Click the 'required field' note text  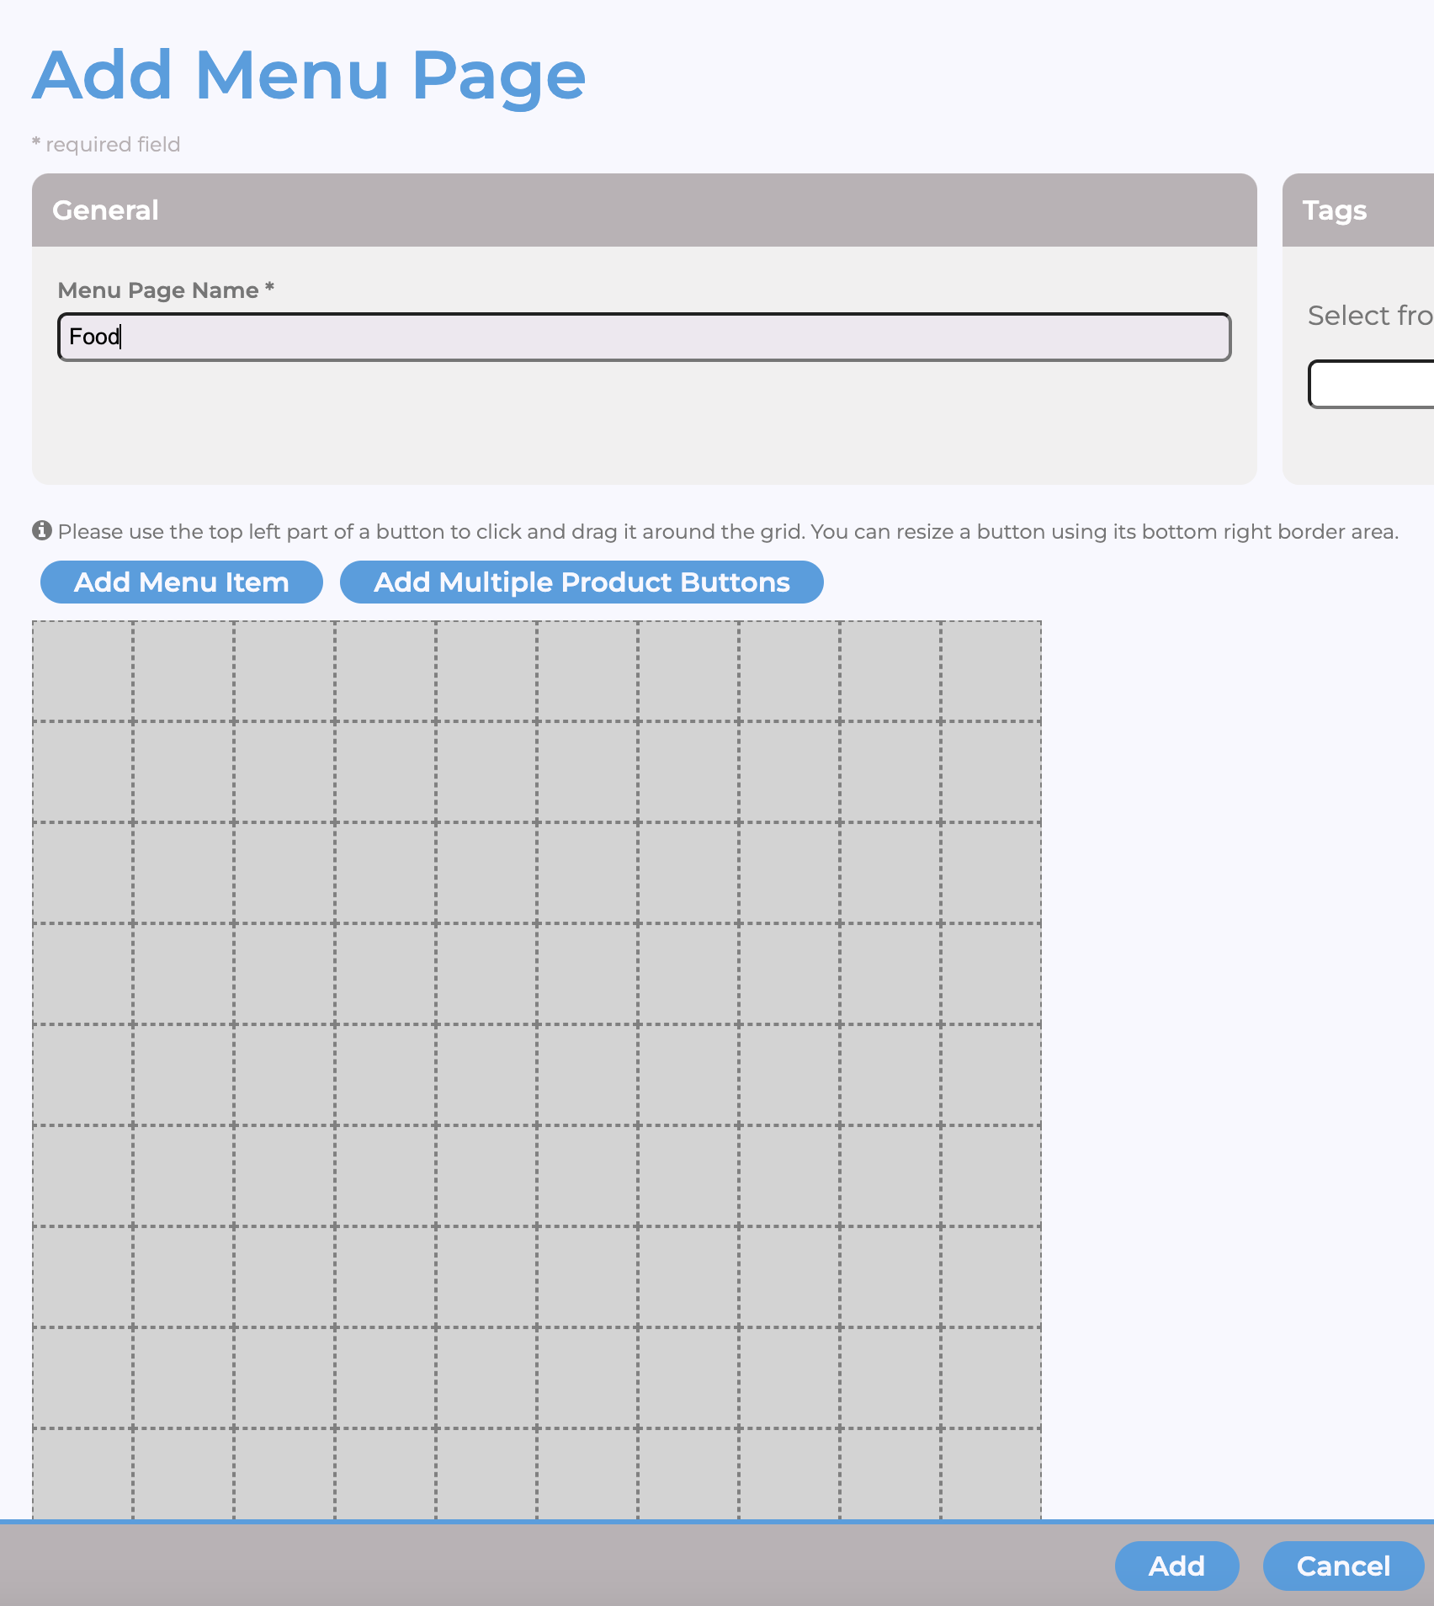pos(106,145)
